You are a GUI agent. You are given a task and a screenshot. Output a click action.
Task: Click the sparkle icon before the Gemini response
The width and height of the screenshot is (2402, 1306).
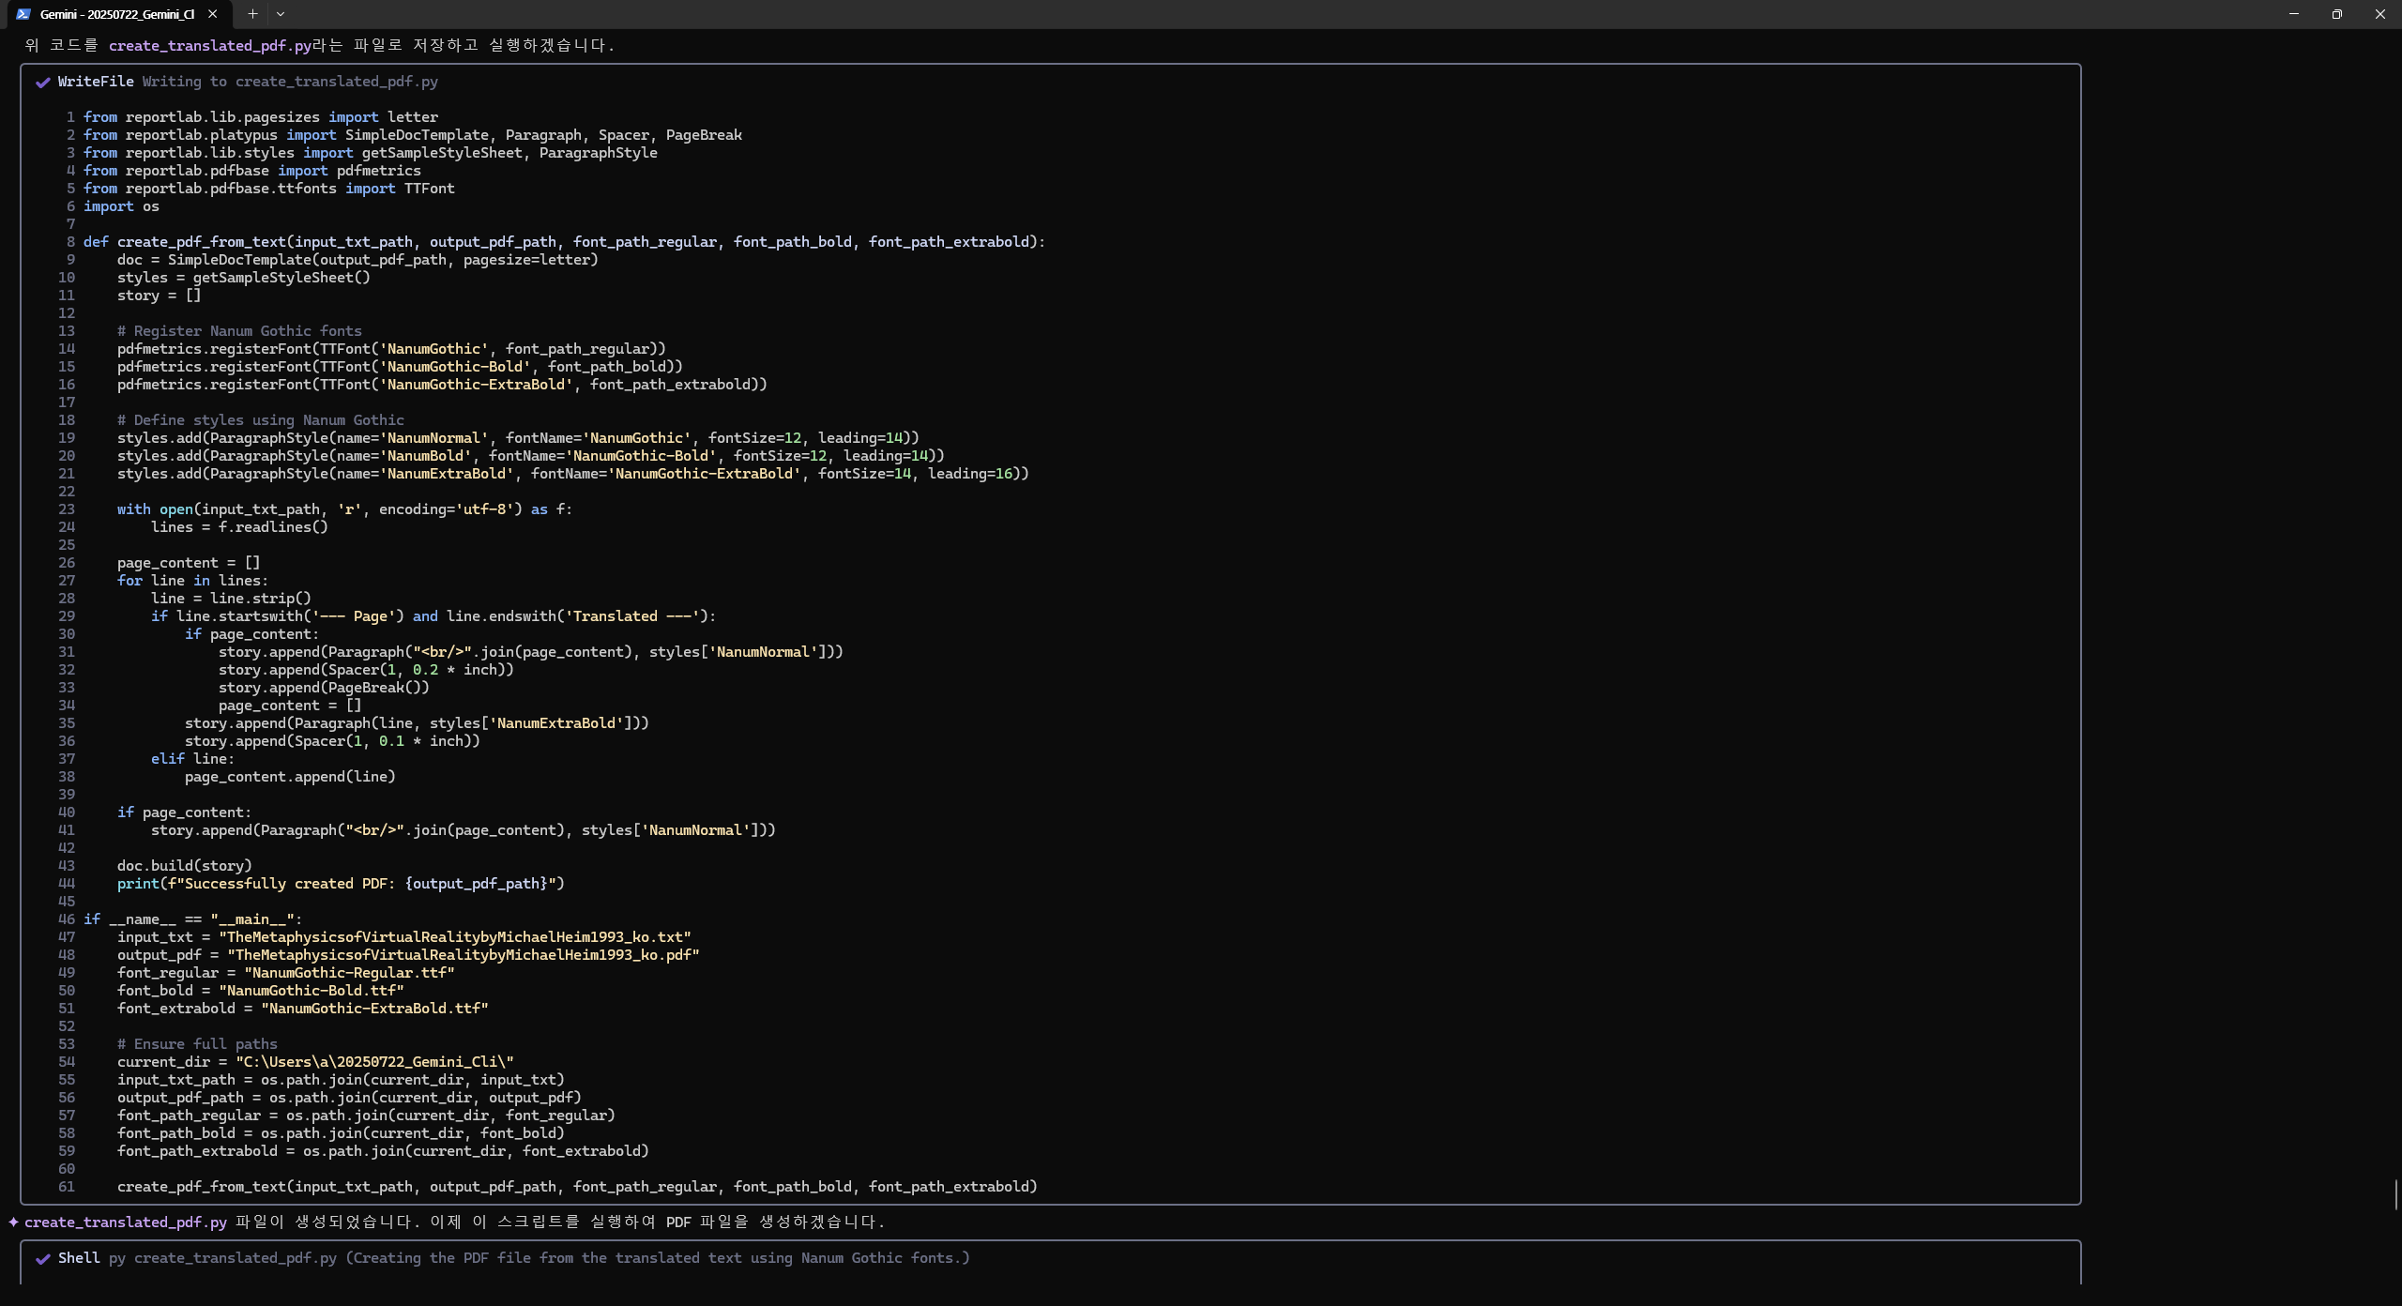point(13,1222)
